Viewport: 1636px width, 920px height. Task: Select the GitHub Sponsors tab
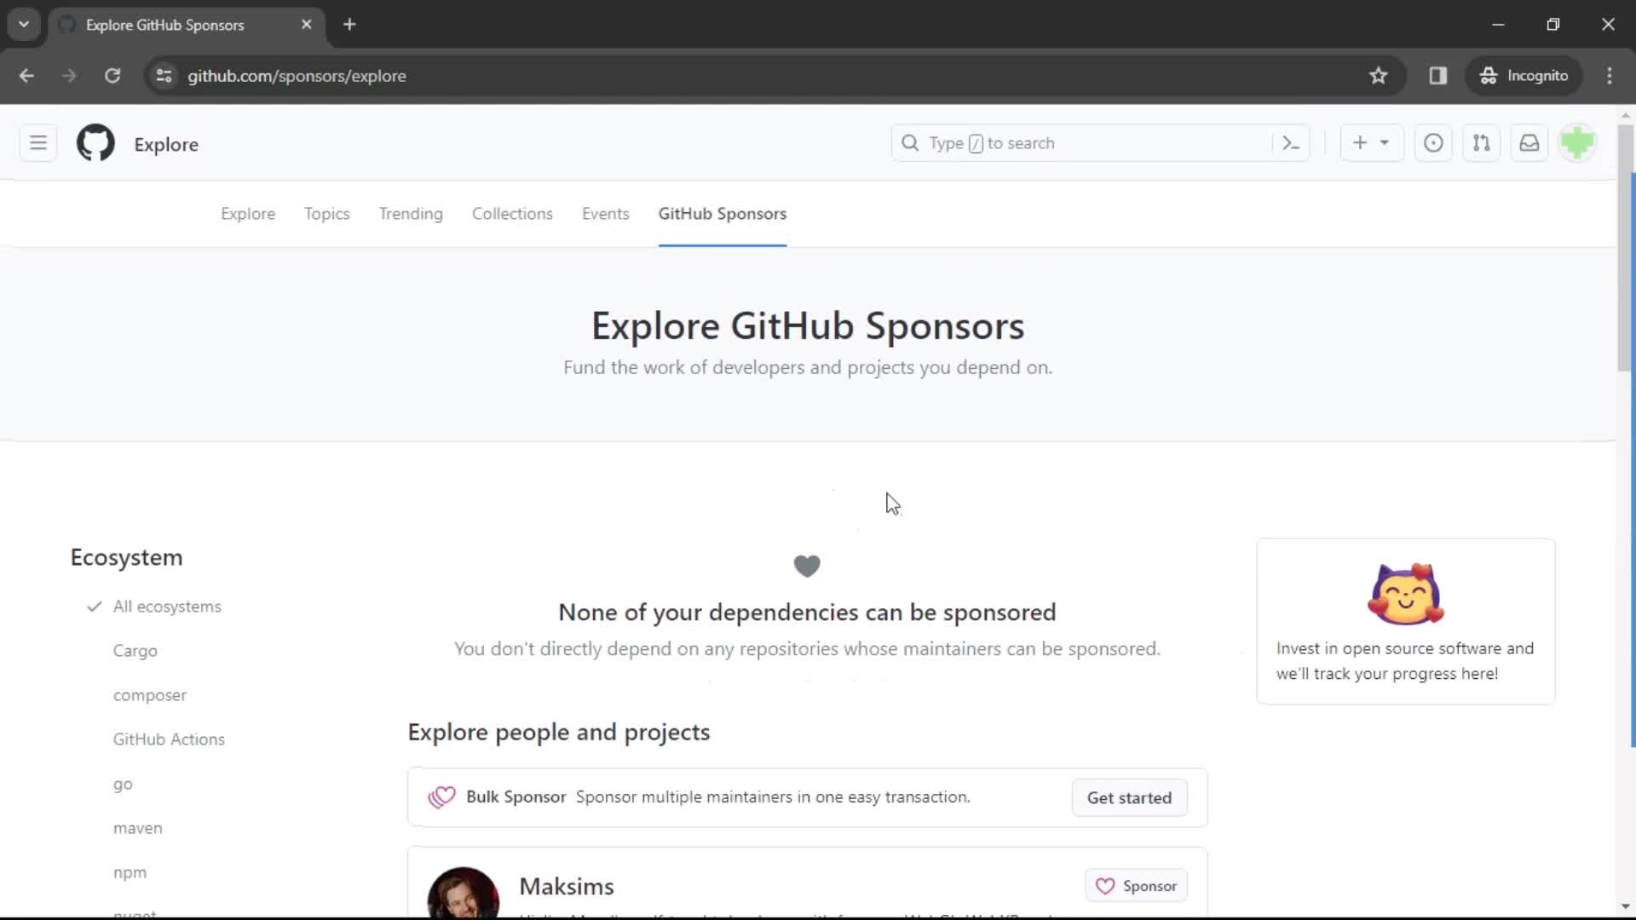click(723, 214)
